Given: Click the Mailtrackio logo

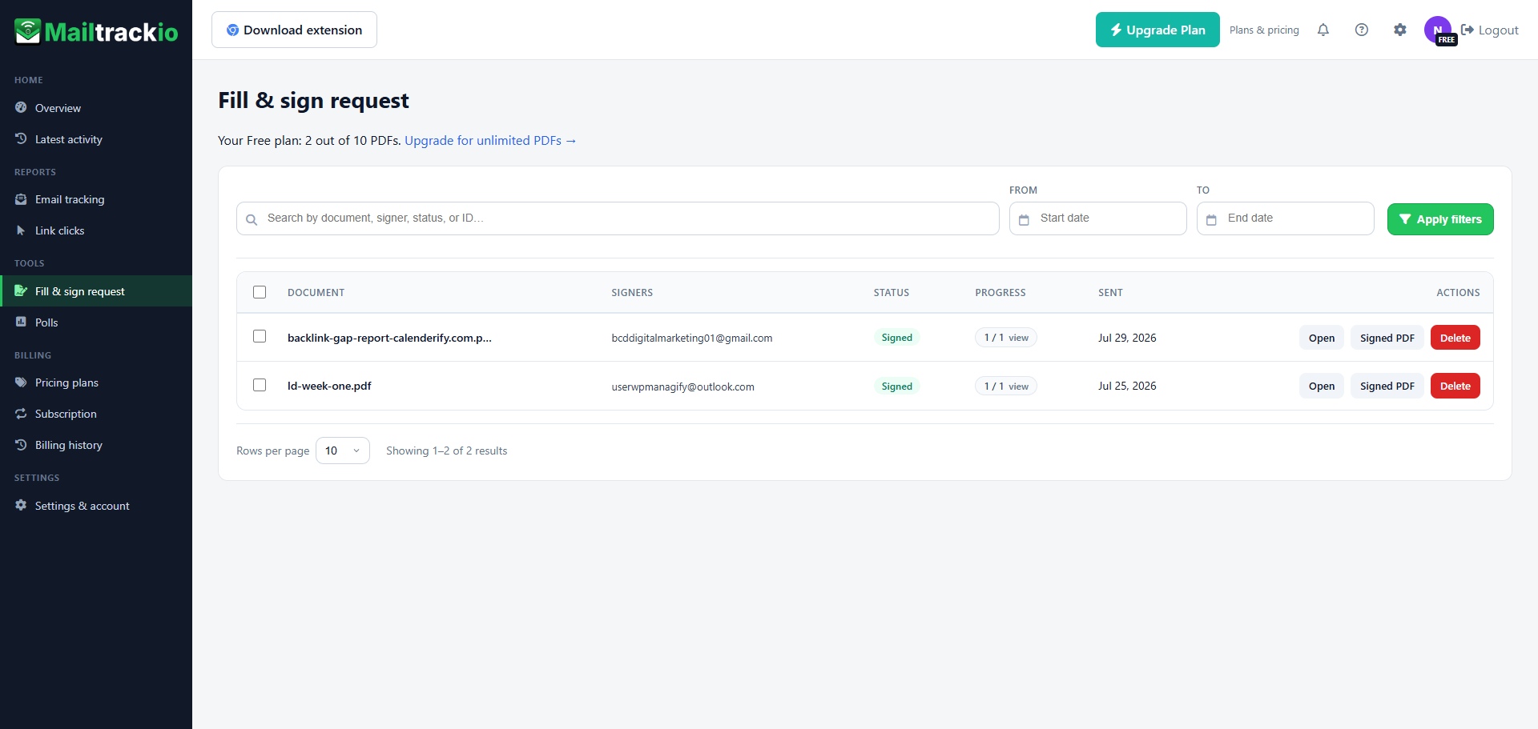Looking at the screenshot, I should pos(96,32).
